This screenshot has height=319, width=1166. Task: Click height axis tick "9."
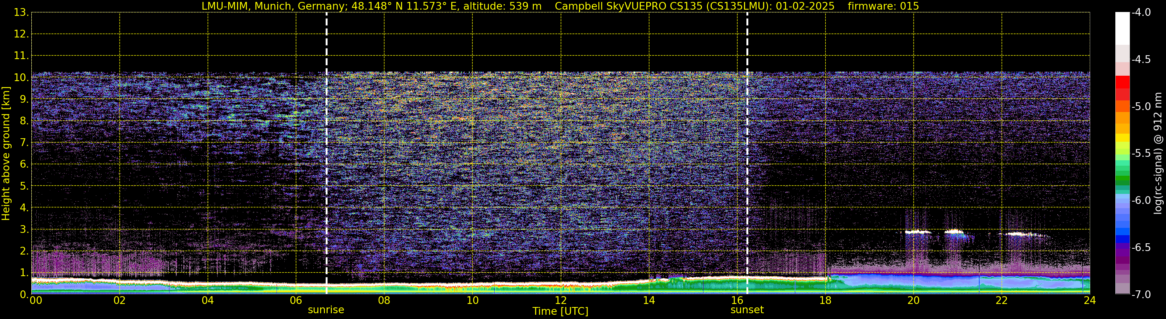[x=24, y=99]
